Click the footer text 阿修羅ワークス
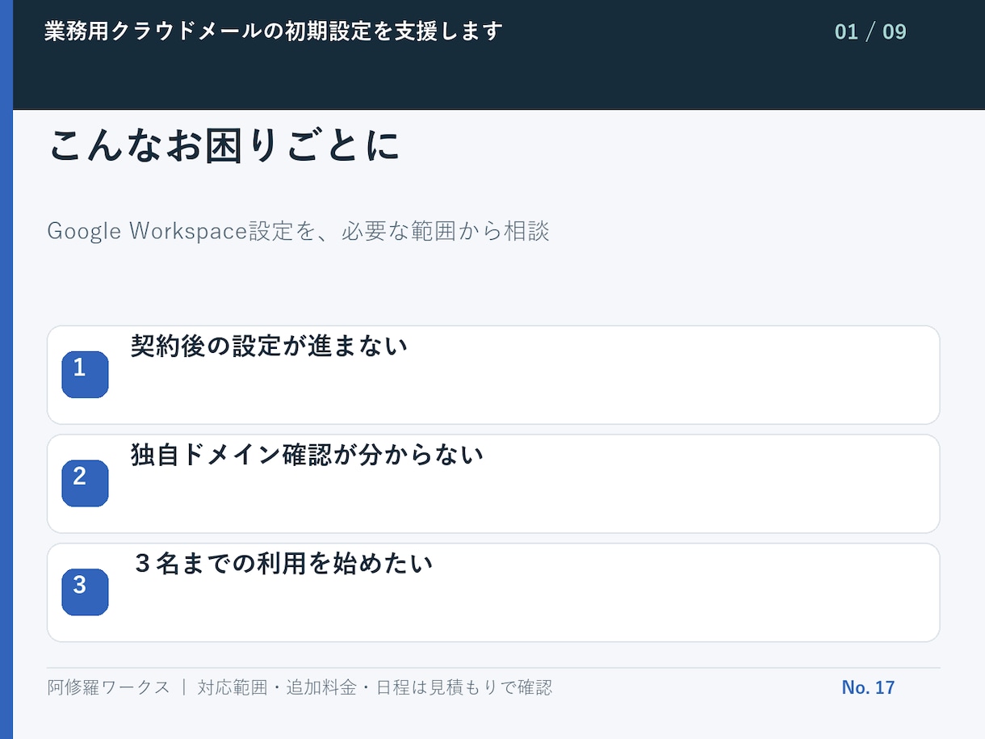Image resolution: width=985 pixels, height=739 pixels. 109,687
